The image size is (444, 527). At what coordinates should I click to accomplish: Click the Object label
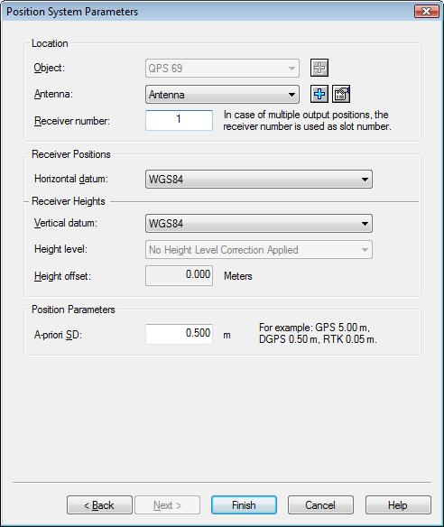click(50, 68)
